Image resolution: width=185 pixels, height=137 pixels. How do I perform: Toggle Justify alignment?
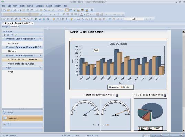pyautogui.click(x=76, y=14)
